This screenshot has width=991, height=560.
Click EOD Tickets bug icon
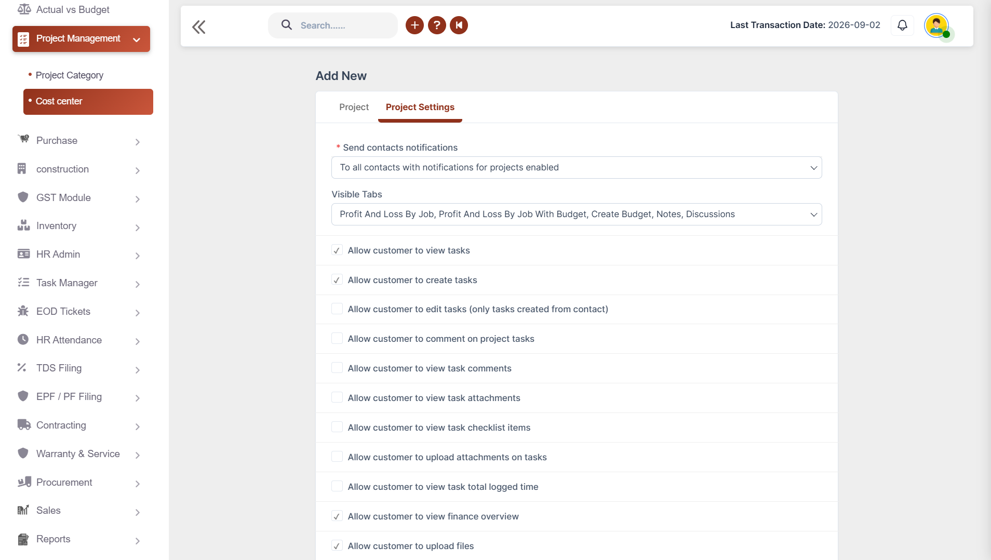pos(23,311)
